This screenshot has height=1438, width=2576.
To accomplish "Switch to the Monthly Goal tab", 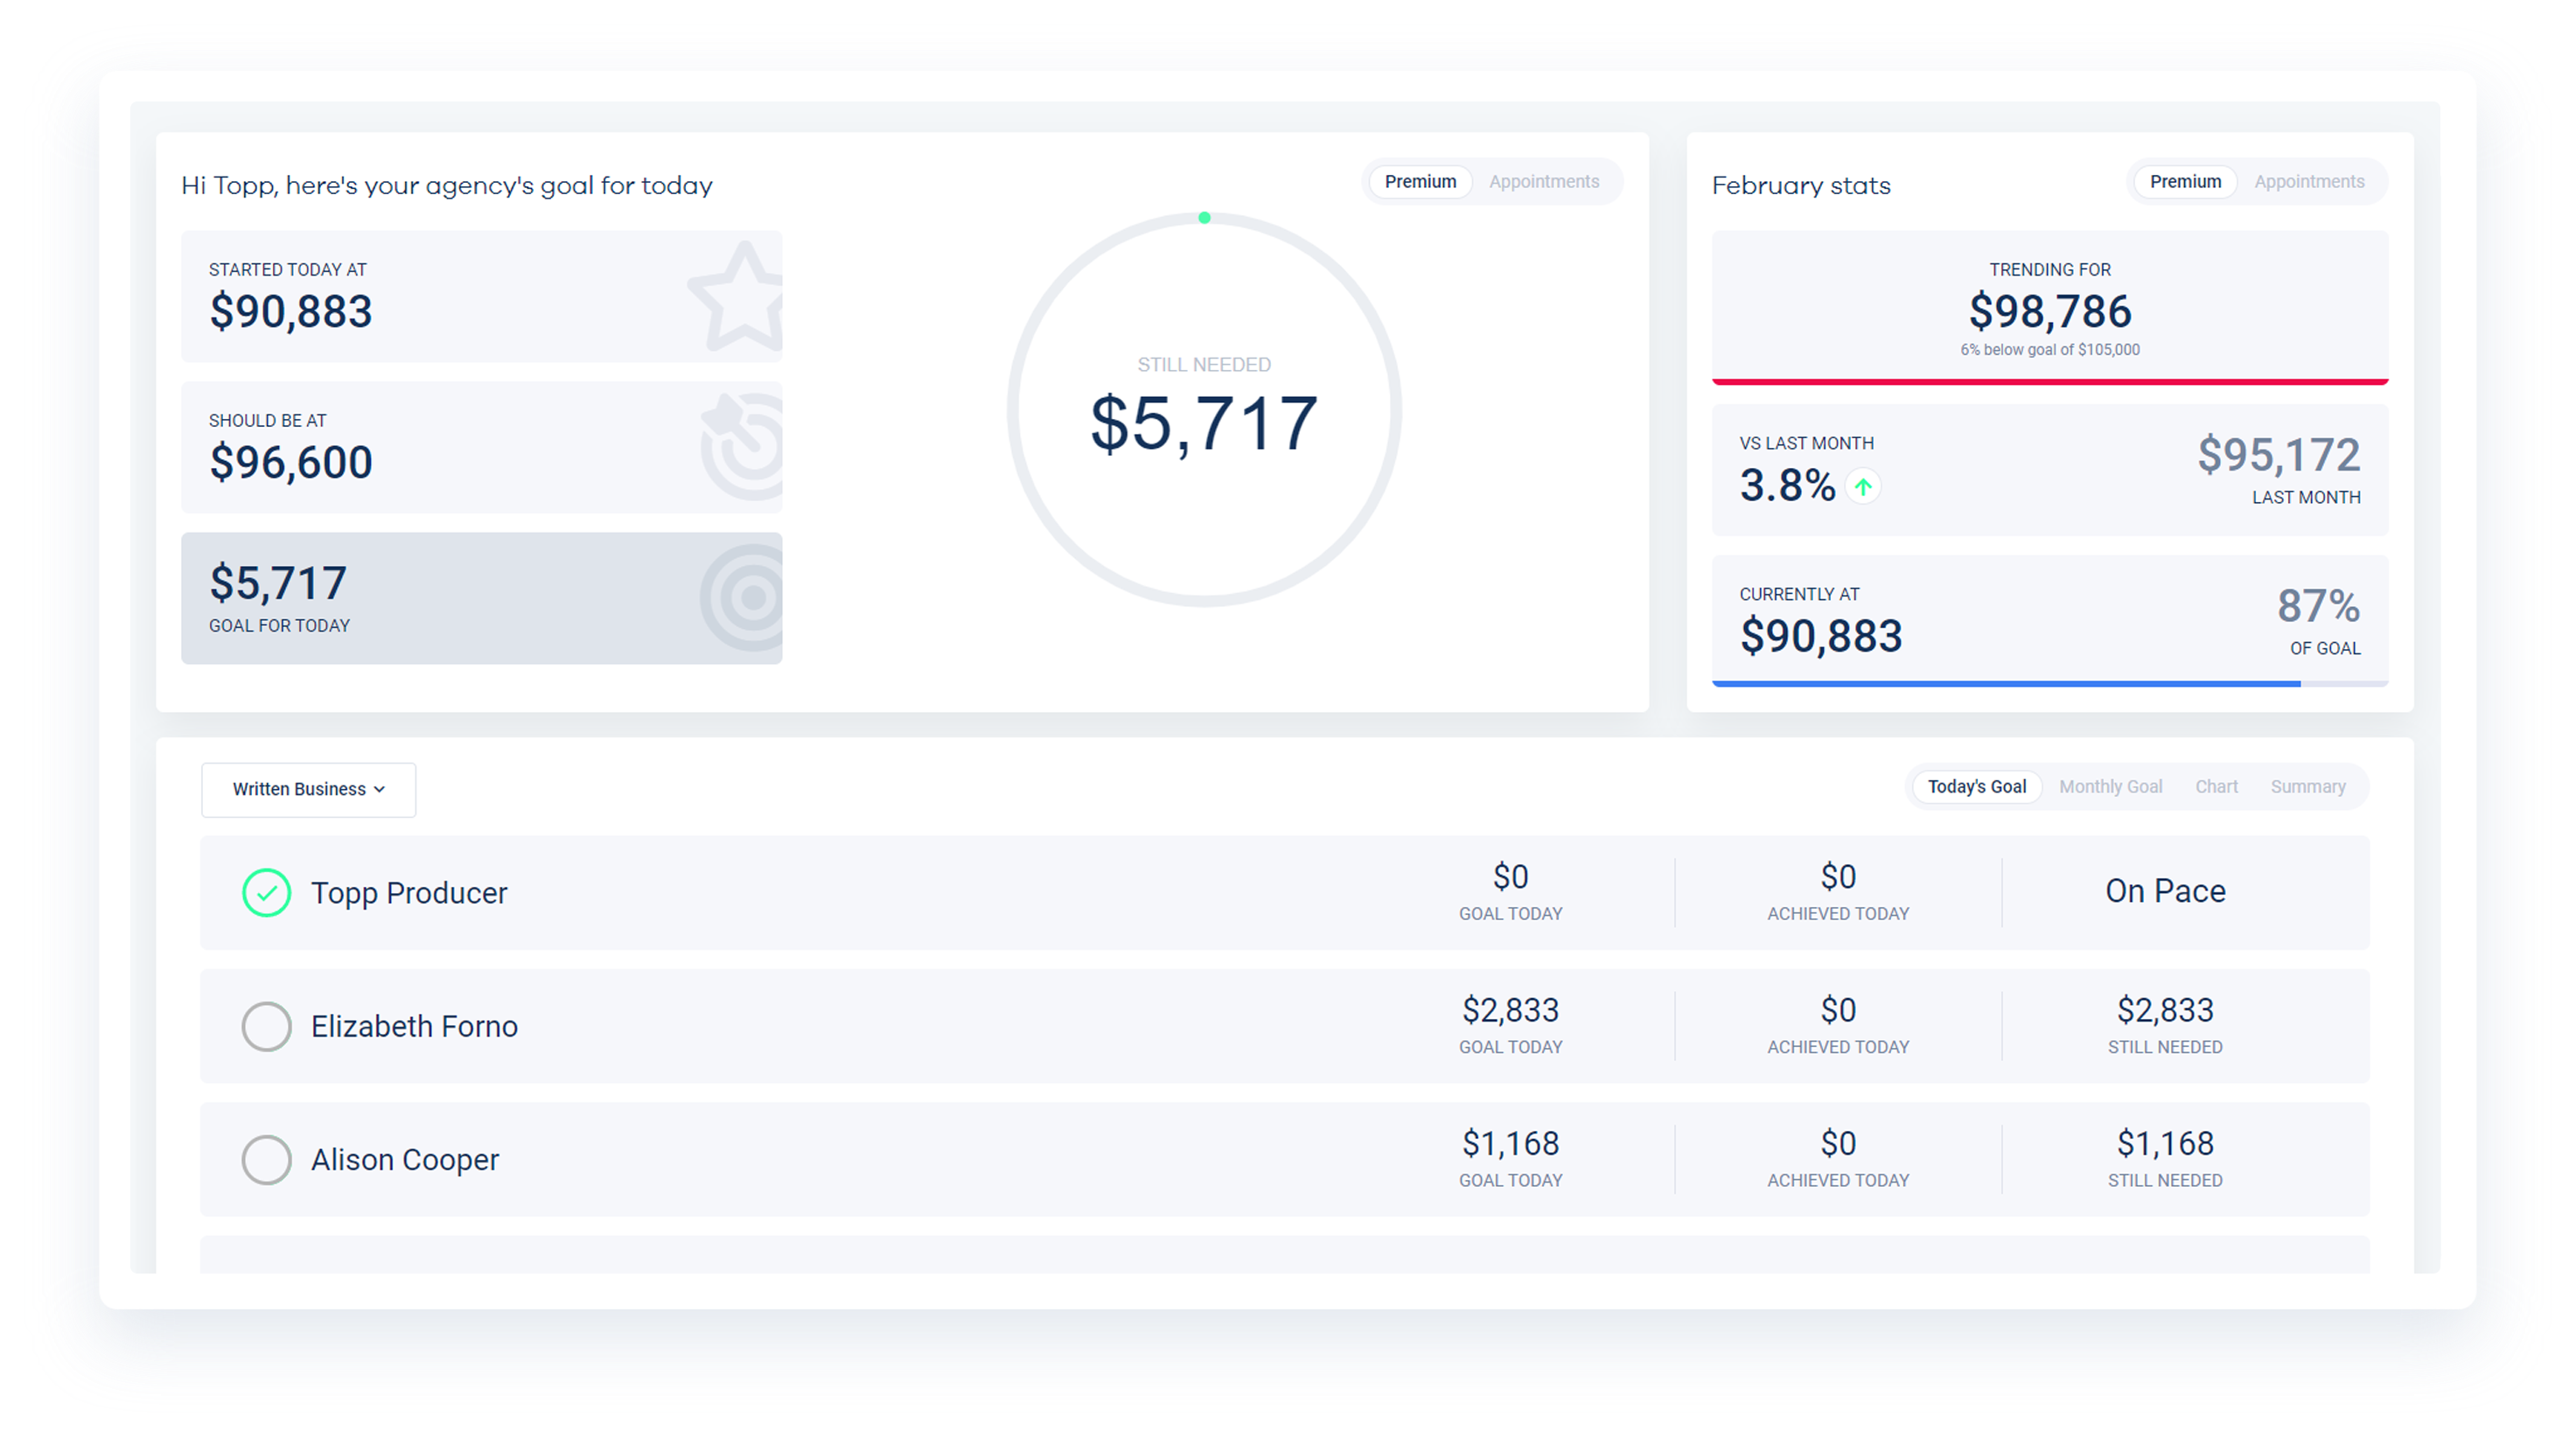I will pyautogui.click(x=2110, y=787).
